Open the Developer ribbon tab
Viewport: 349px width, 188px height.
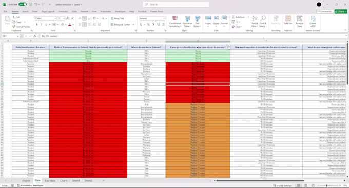[x=120, y=11]
